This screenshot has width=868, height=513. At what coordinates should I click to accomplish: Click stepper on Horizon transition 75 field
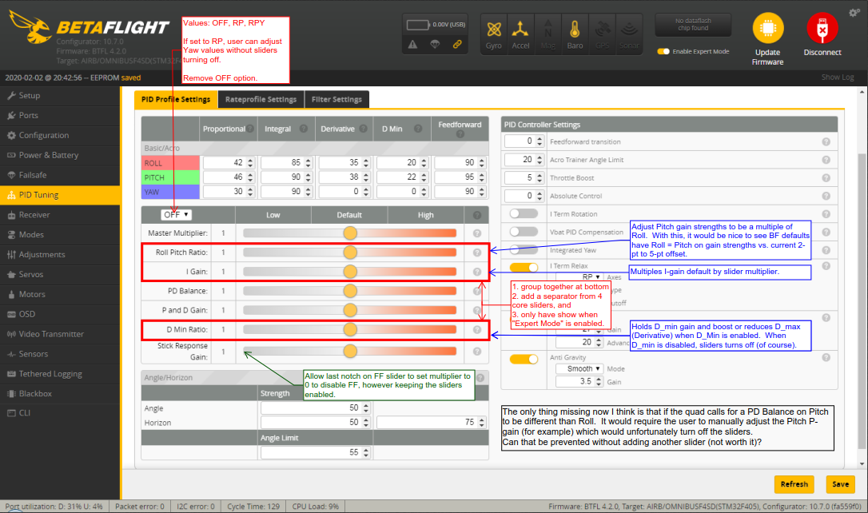coord(482,422)
